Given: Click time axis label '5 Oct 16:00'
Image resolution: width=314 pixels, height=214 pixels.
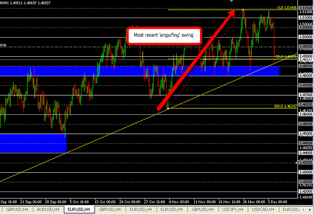Looking at the screenshot, I should (x=79, y=202).
